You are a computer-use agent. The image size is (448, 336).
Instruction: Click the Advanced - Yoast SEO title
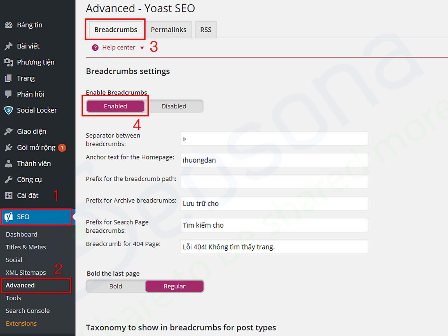click(x=141, y=8)
